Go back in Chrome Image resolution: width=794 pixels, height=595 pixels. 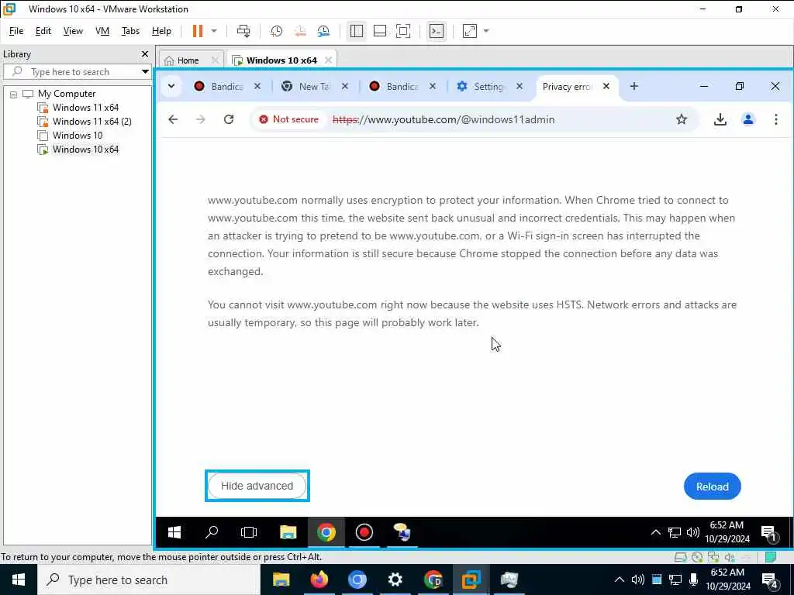(173, 119)
